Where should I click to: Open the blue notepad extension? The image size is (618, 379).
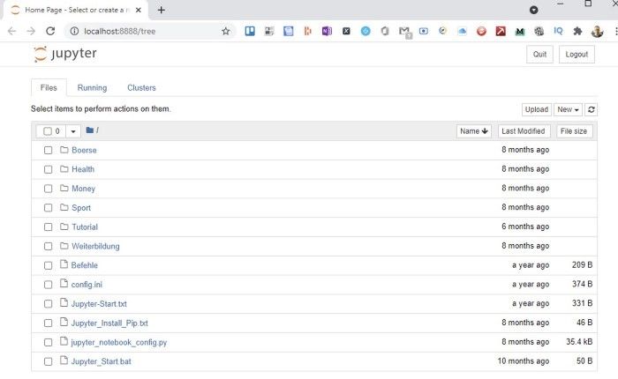[x=289, y=31]
